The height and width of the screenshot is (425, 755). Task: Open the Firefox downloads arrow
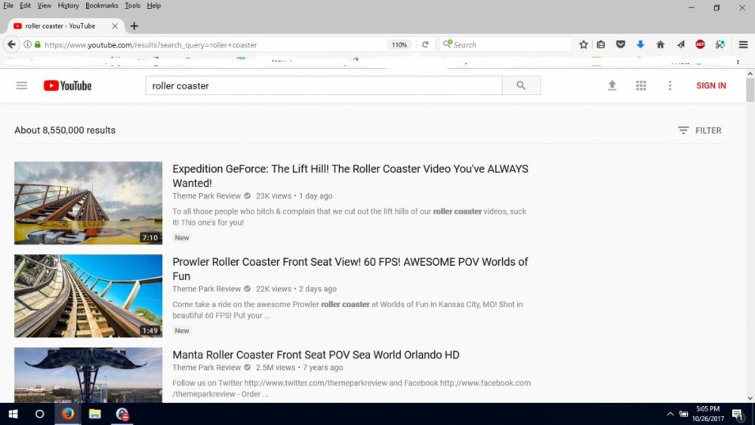[640, 45]
